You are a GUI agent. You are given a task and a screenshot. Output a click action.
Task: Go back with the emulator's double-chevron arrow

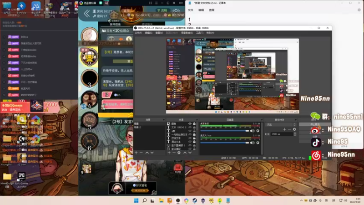86,14
